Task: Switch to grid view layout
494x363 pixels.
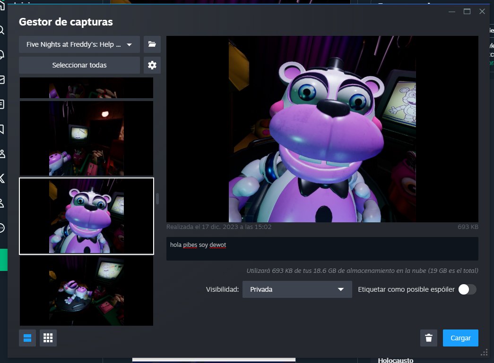Action: (x=48, y=338)
